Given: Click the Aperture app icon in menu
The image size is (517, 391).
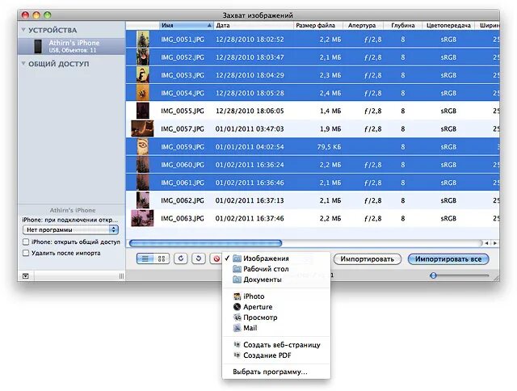Looking at the screenshot, I should coord(237,307).
